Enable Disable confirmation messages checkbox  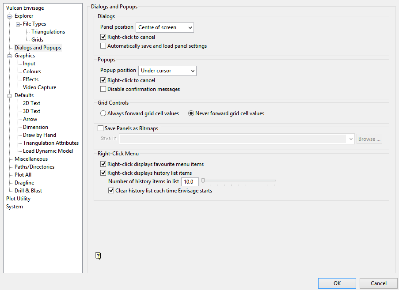click(103, 89)
